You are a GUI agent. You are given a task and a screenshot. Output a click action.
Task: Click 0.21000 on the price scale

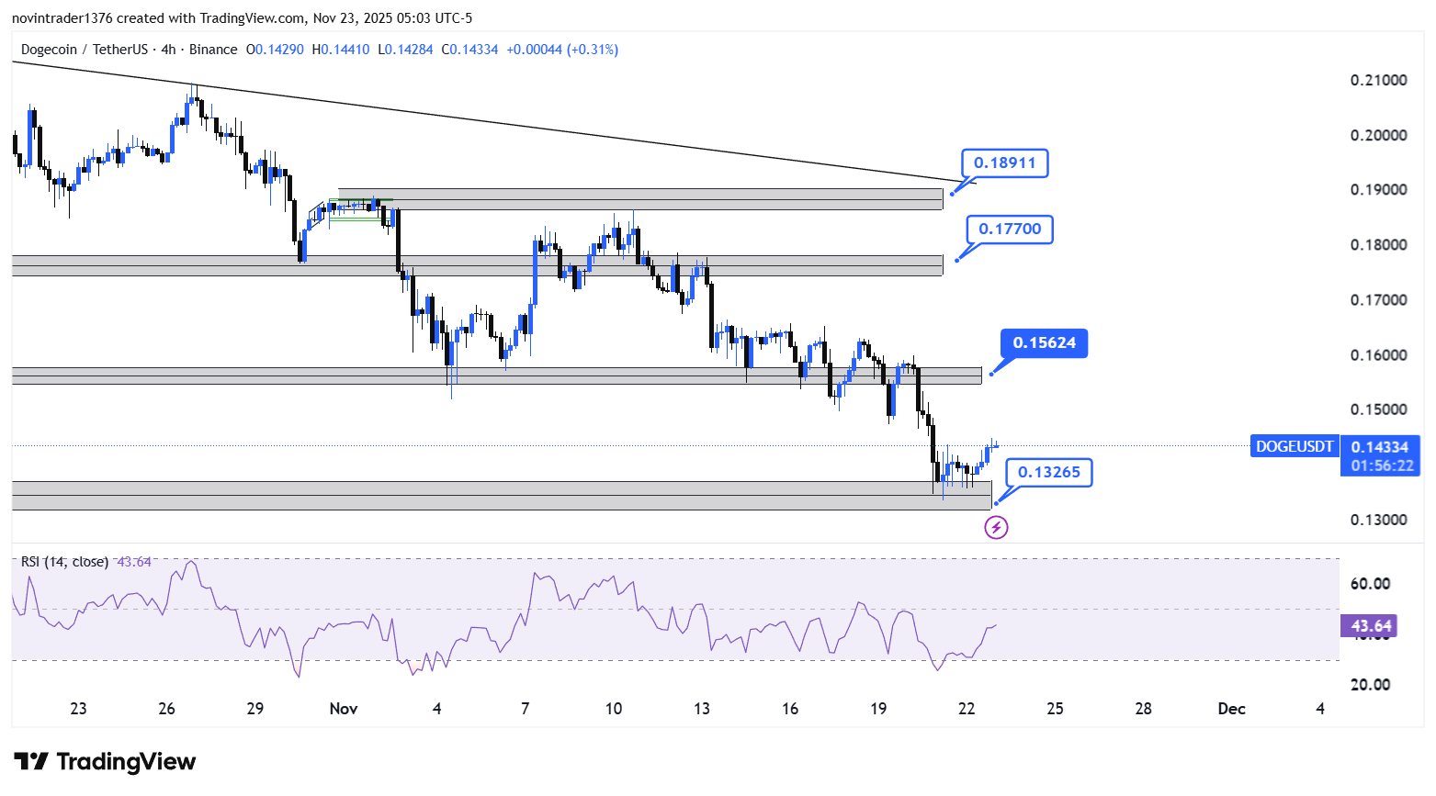point(1378,81)
